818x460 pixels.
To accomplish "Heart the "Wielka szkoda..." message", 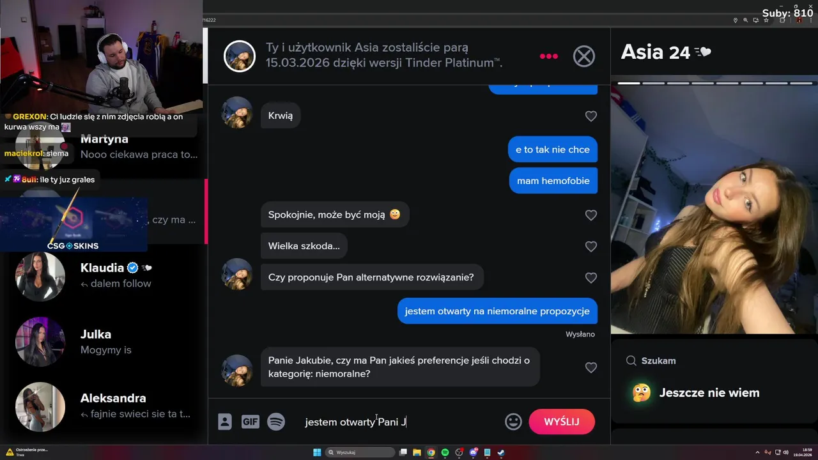I will [x=591, y=247].
